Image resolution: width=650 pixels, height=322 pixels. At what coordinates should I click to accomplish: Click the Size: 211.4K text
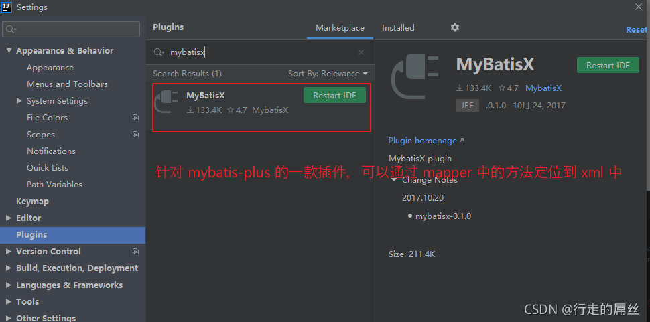click(x=411, y=254)
